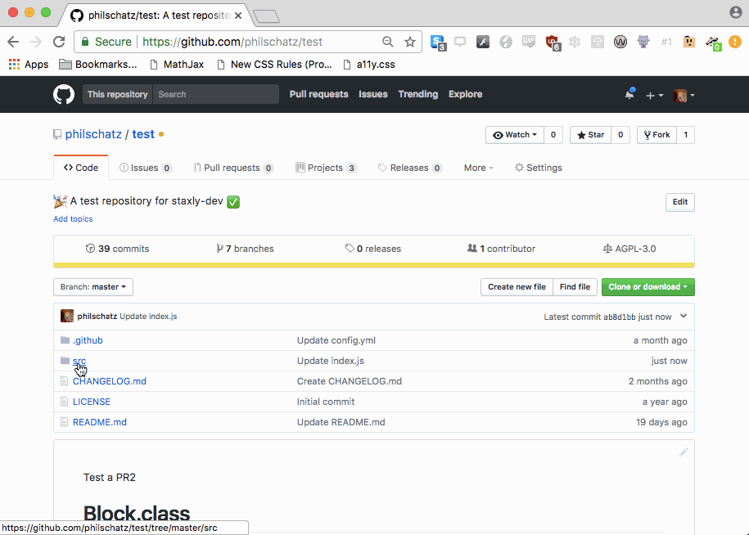Click the green lock Secure indicator
Screen dimensions: 749x535
106,42
